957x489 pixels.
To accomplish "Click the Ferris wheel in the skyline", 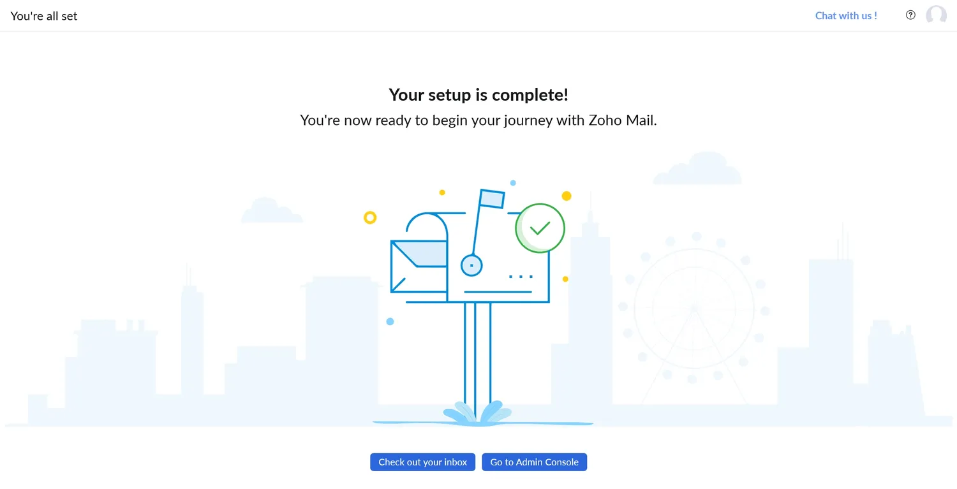I will 694,309.
